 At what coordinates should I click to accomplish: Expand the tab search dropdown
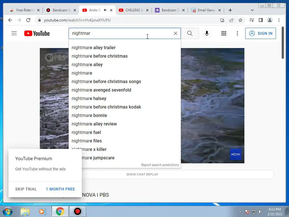[x=252, y=10]
